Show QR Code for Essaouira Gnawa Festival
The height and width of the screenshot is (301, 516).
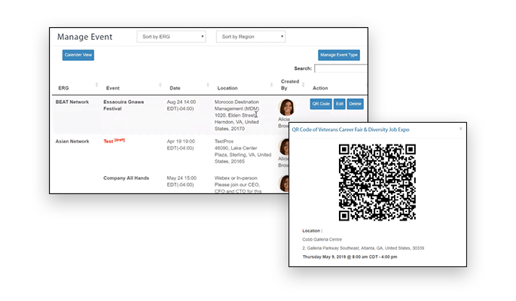point(321,104)
